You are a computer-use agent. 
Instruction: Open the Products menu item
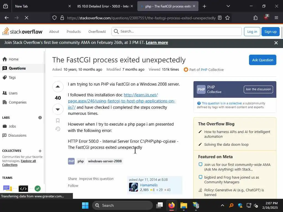(74, 31)
